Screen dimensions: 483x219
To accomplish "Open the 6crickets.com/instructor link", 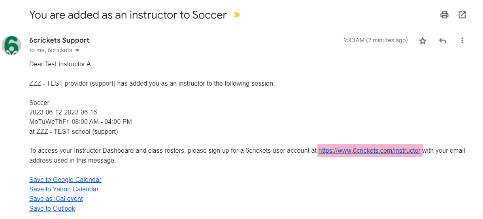I will [369, 150].
